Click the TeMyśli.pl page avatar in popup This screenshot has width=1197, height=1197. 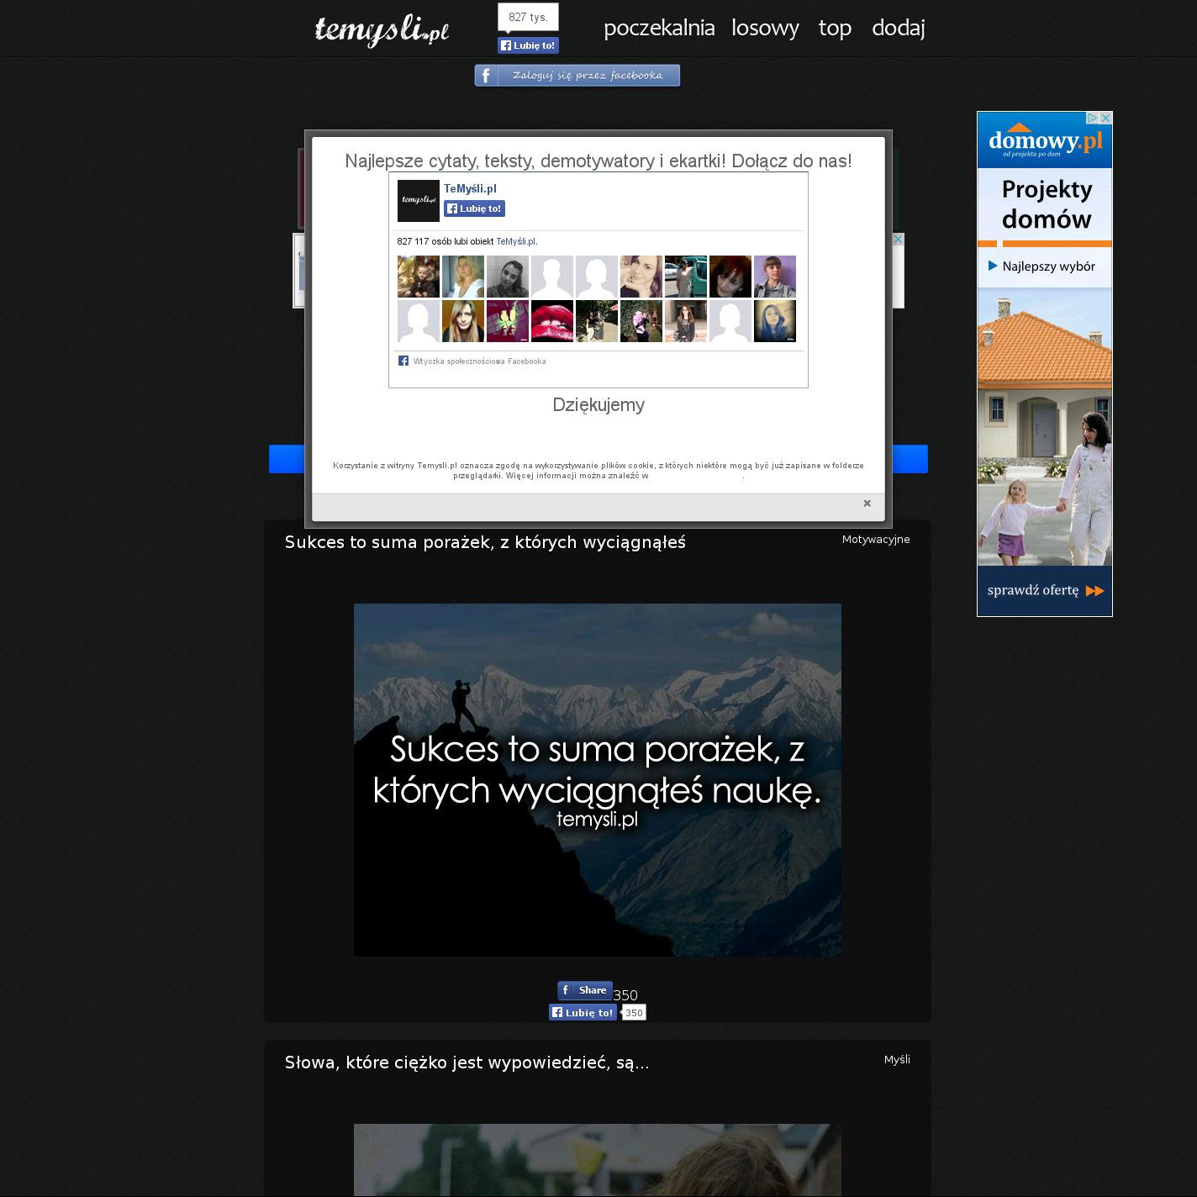coord(418,201)
